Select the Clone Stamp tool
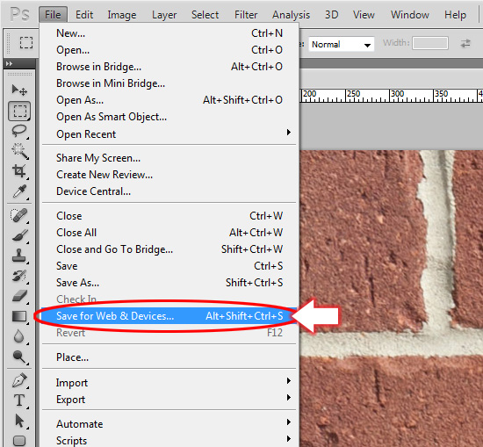Image resolution: width=483 pixels, height=447 pixels. 19,256
